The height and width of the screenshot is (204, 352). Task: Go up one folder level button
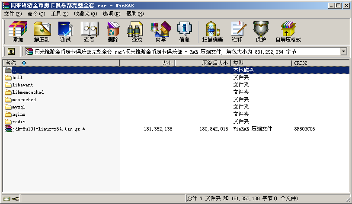pyautogui.click(x=11, y=51)
